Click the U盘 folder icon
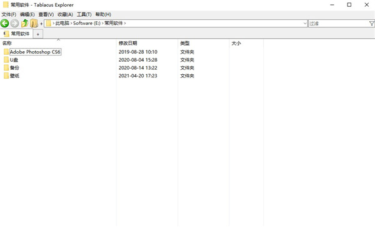 coord(6,60)
